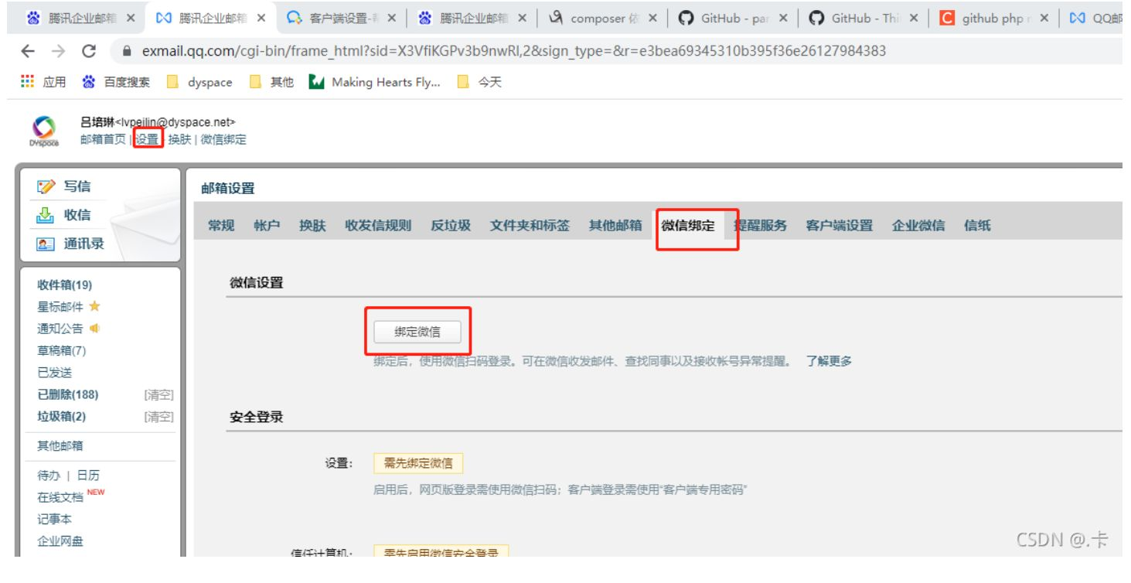Select the 其他邮箱 tab in 邮箱设置
The image size is (1131, 583).
615,226
